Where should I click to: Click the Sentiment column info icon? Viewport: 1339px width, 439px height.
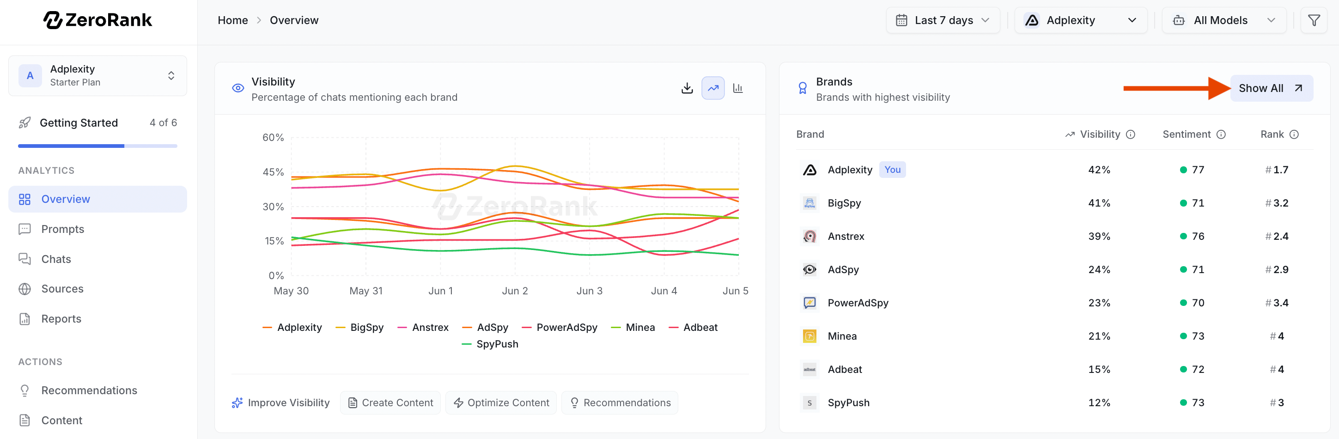(1221, 134)
